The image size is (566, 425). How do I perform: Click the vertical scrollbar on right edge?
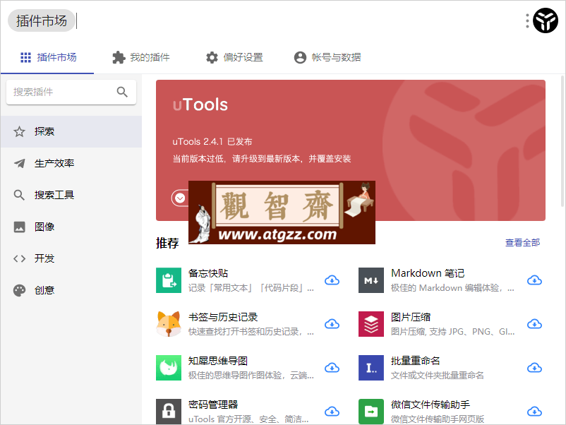(x=562, y=140)
